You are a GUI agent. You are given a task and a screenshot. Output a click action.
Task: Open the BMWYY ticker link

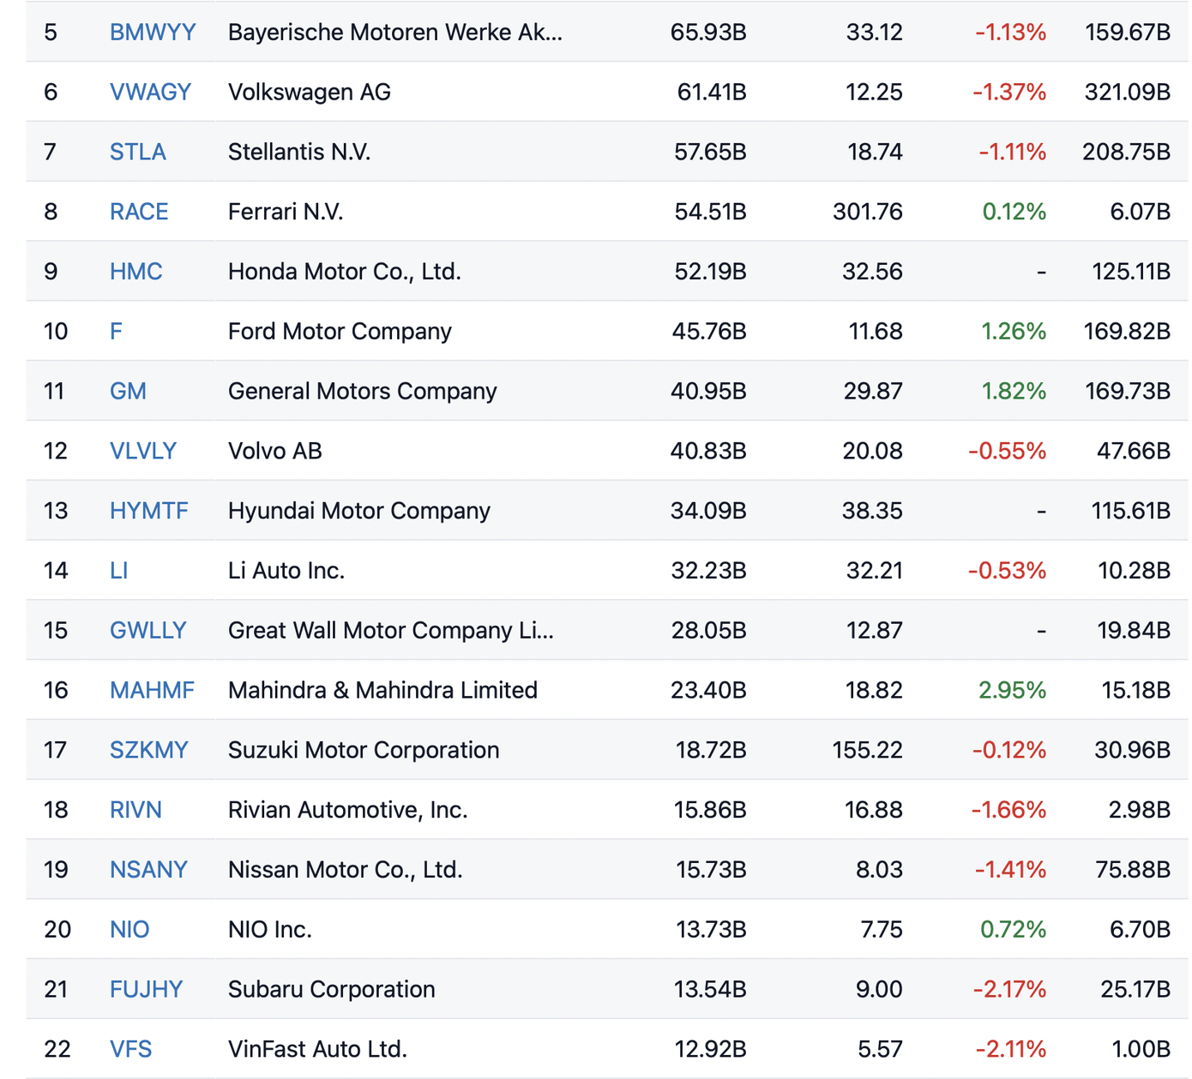(153, 33)
